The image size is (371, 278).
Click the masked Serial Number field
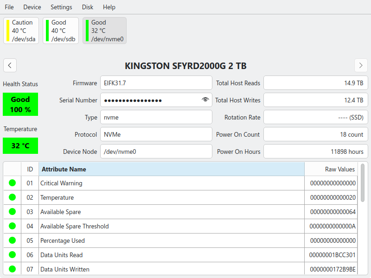(x=156, y=100)
